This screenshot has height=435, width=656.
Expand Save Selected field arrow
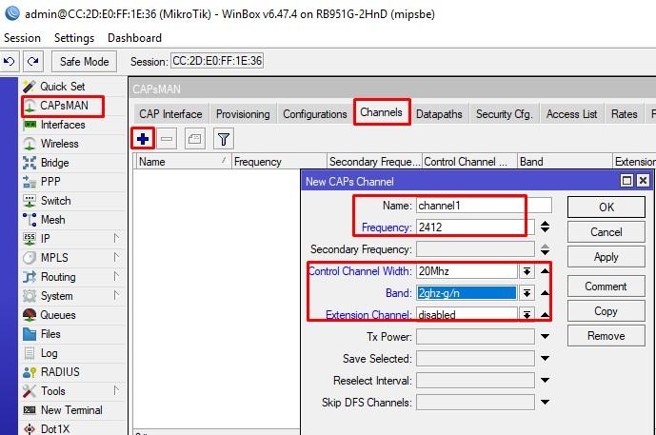pos(545,358)
